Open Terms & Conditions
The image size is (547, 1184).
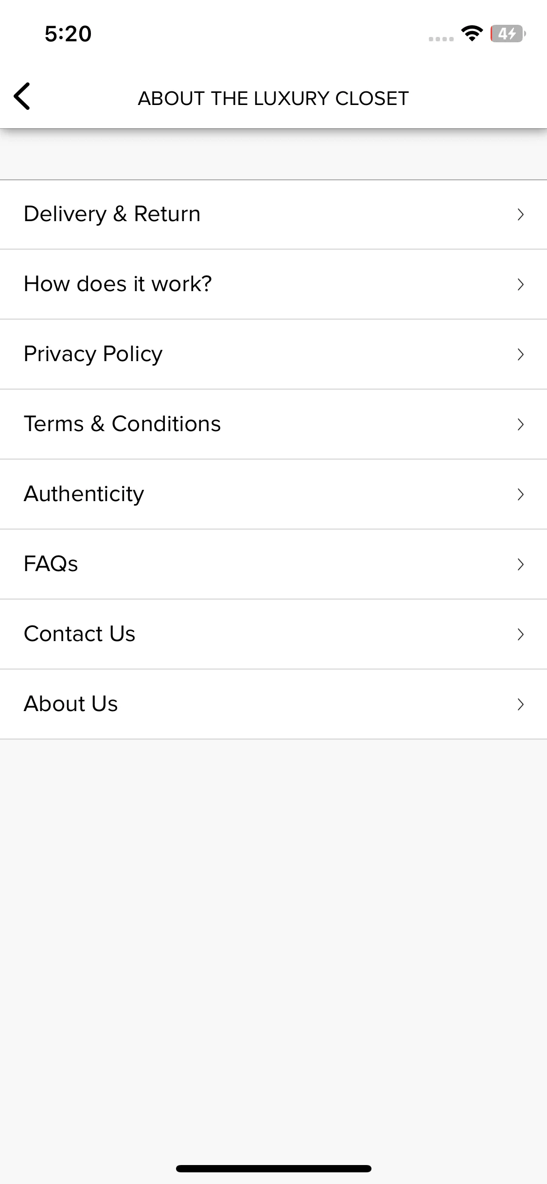pos(273,424)
